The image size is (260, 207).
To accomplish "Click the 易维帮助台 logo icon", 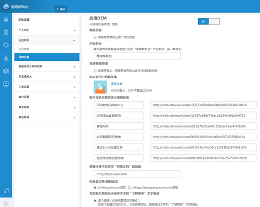I will pyautogui.click(x=6, y=7).
